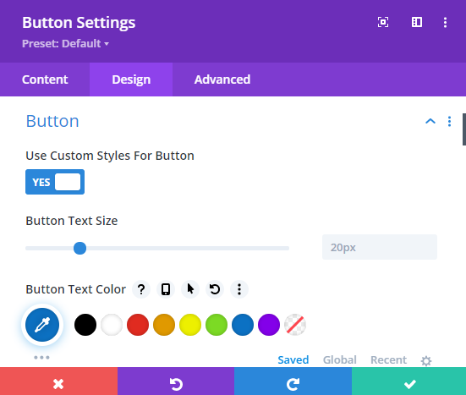Open the eyedropper color picker
This screenshot has width=466, height=395.
tap(42, 325)
